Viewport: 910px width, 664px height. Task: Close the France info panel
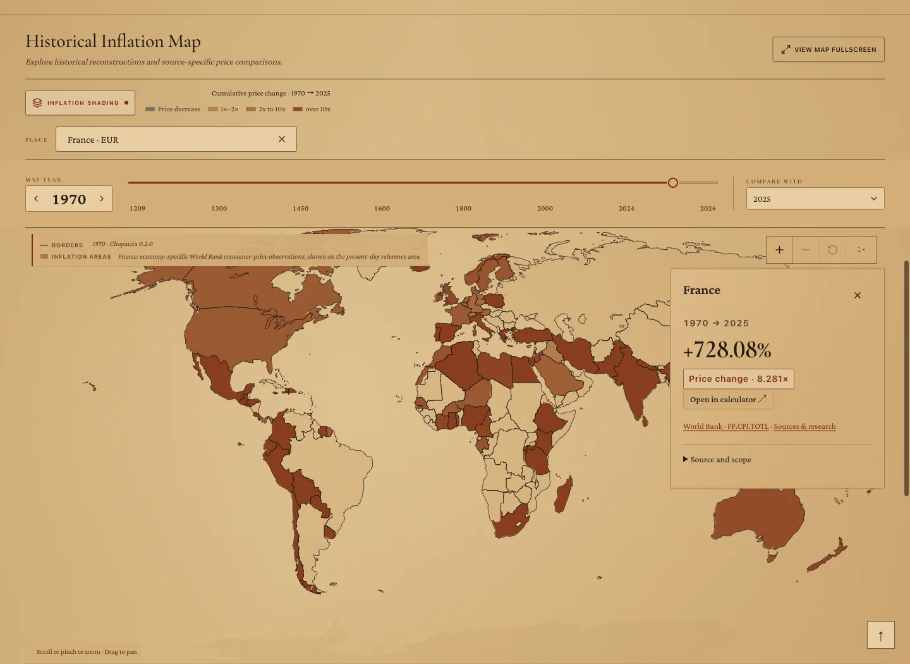(858, 295)
